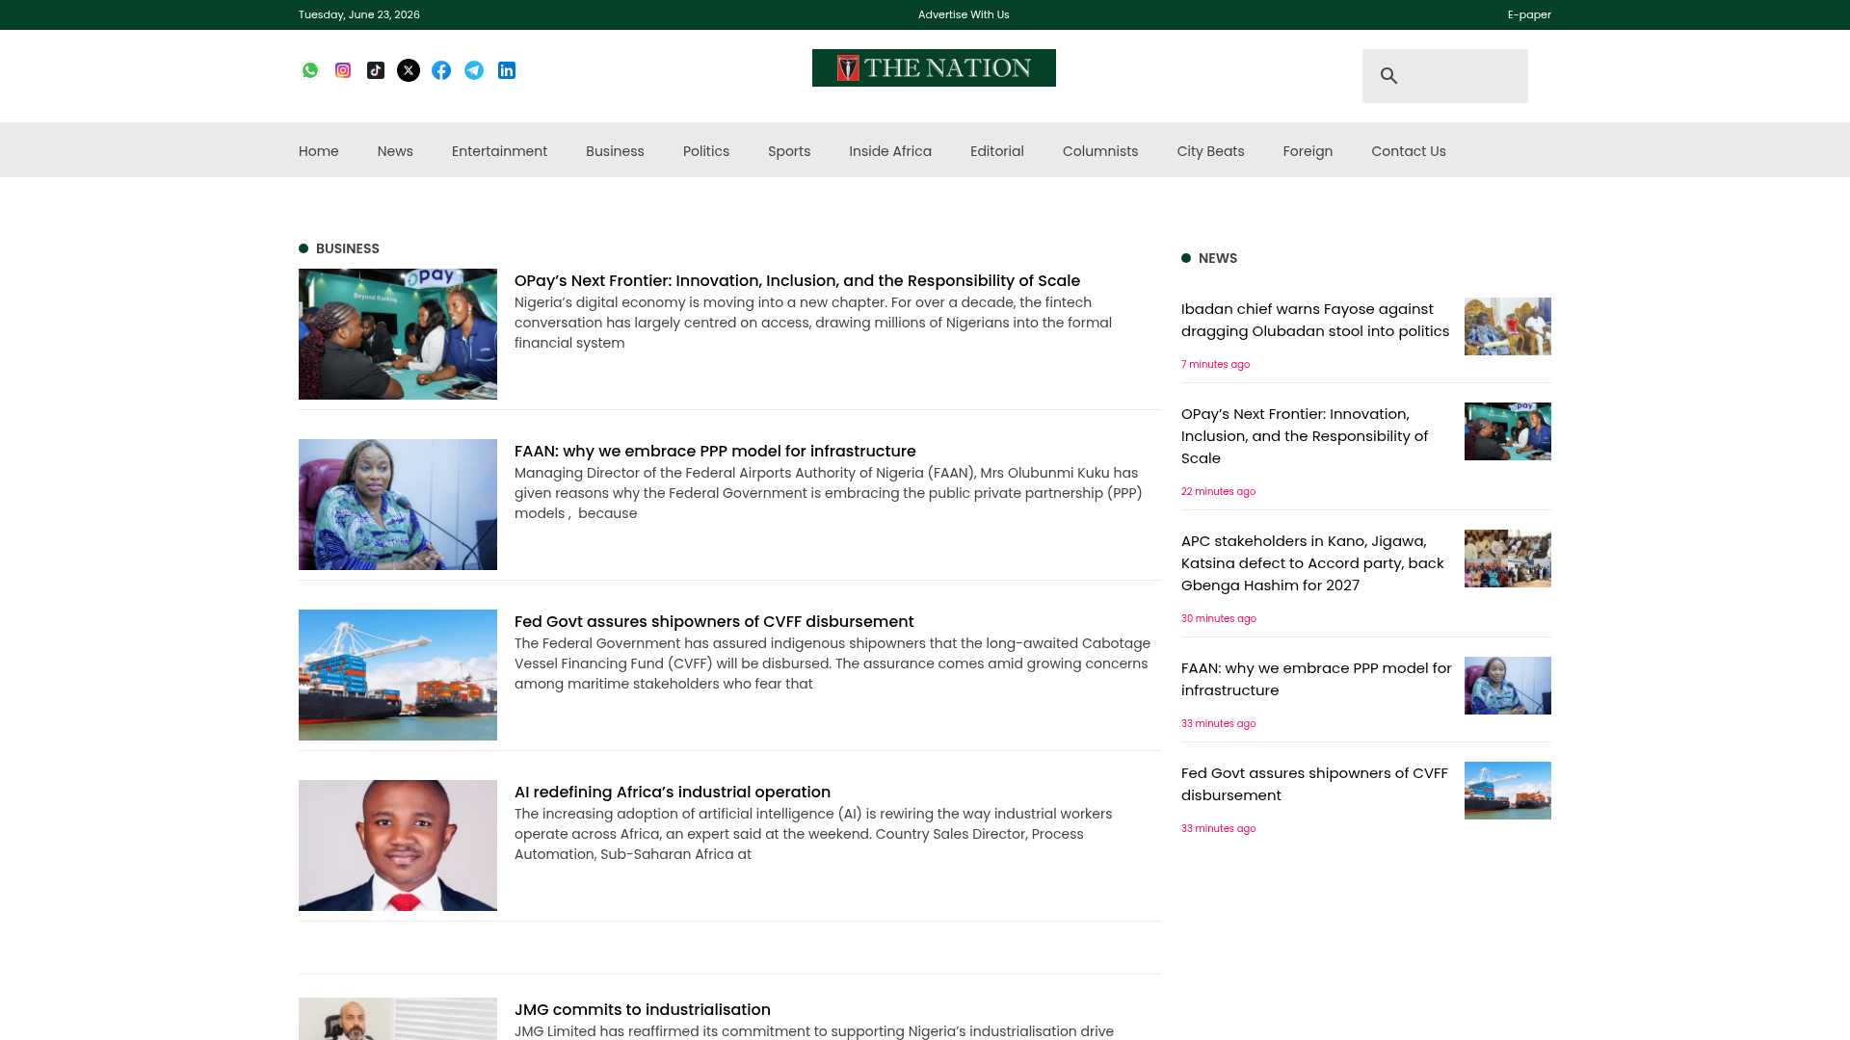
Task: Open the Facebook social icon
Action: [441, 70]
